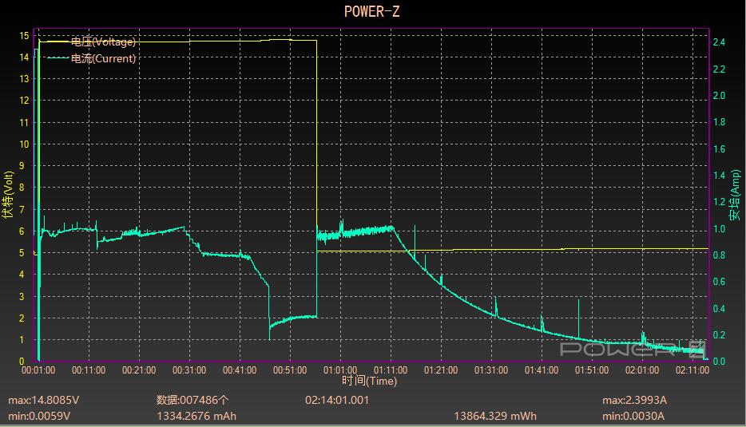746x427 pixels.
Task: Click the 00:01:00 time tick label
Action: click(38, 370)
